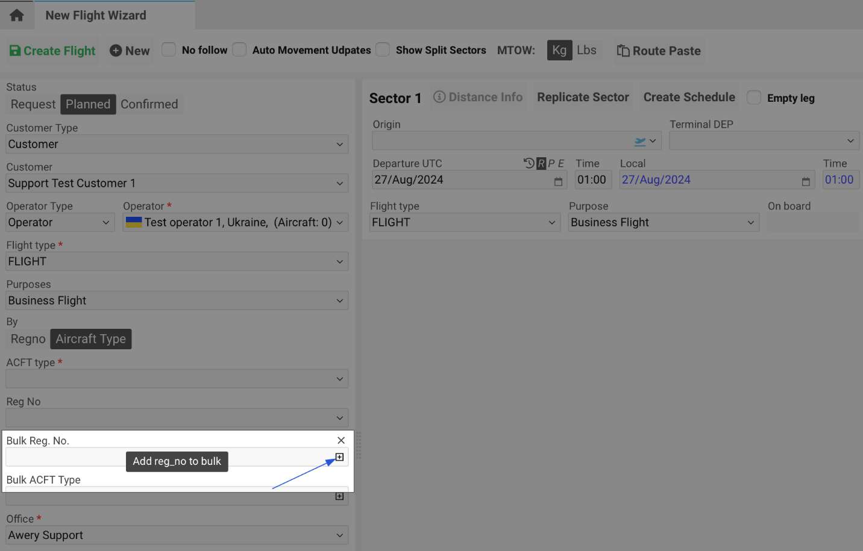
Task: Click the Create Schedule button
Action: (689, 96)
